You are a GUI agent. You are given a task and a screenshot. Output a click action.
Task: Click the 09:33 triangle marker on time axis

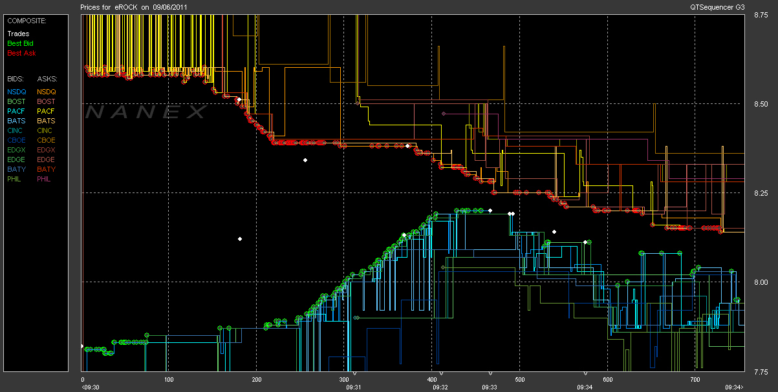pos(490,374)
